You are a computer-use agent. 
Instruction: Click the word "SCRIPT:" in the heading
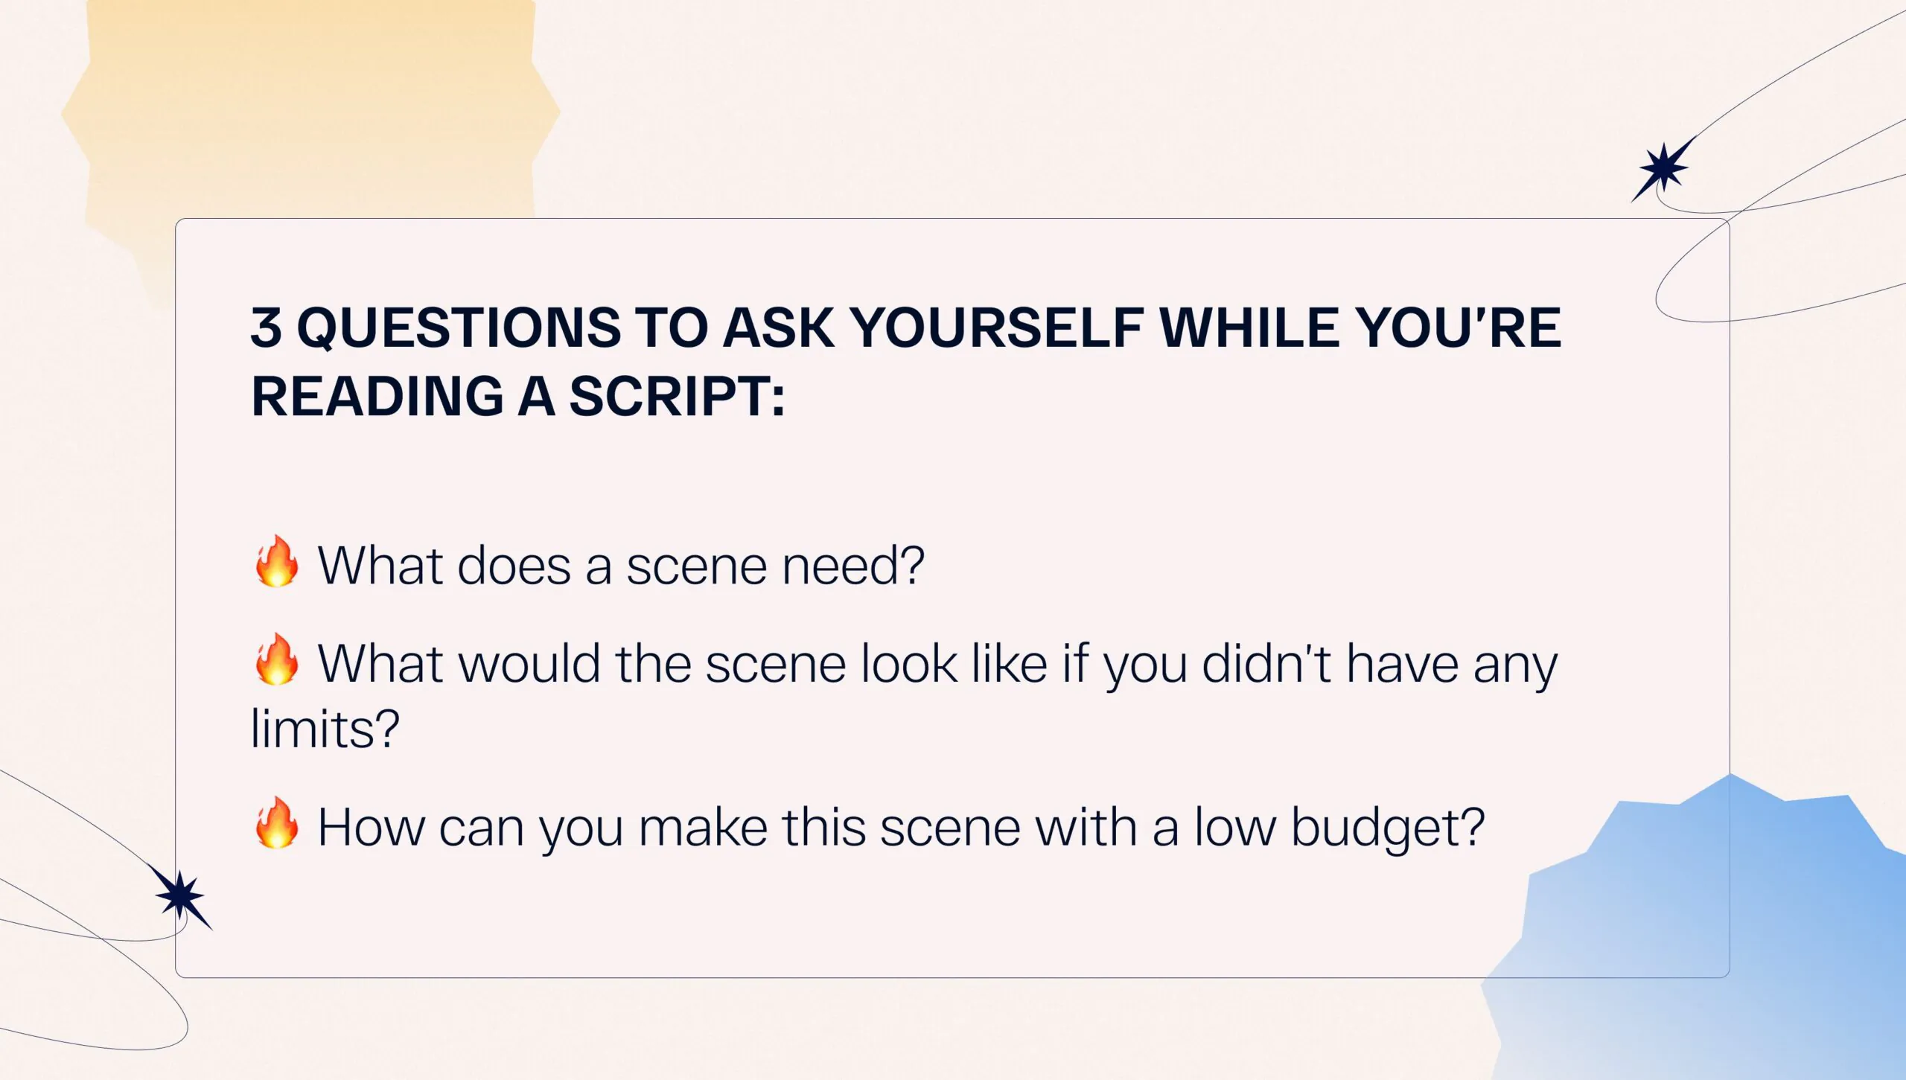(678, 396)
